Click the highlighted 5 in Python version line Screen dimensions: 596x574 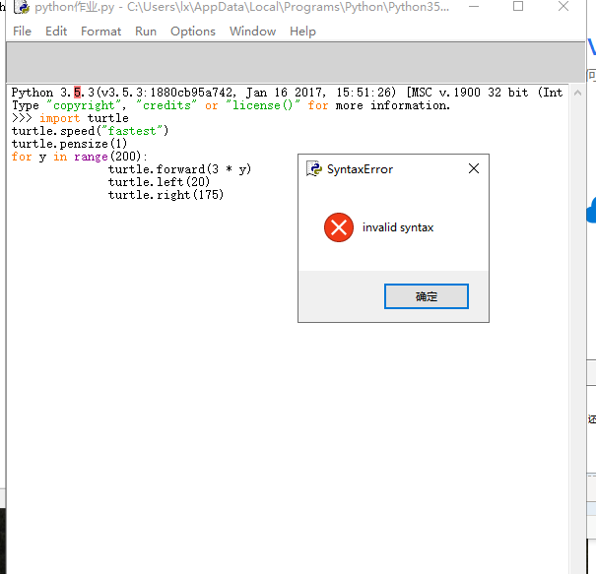coord(77,93)
